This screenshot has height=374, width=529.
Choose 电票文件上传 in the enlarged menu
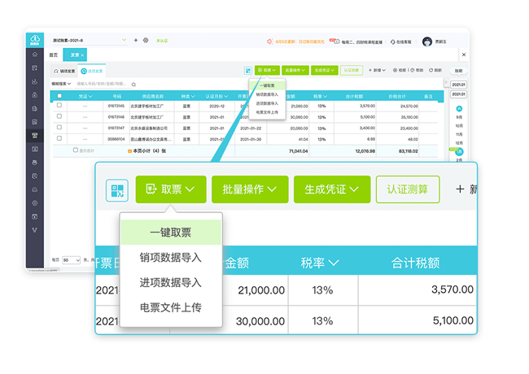(x=171, y=307)
